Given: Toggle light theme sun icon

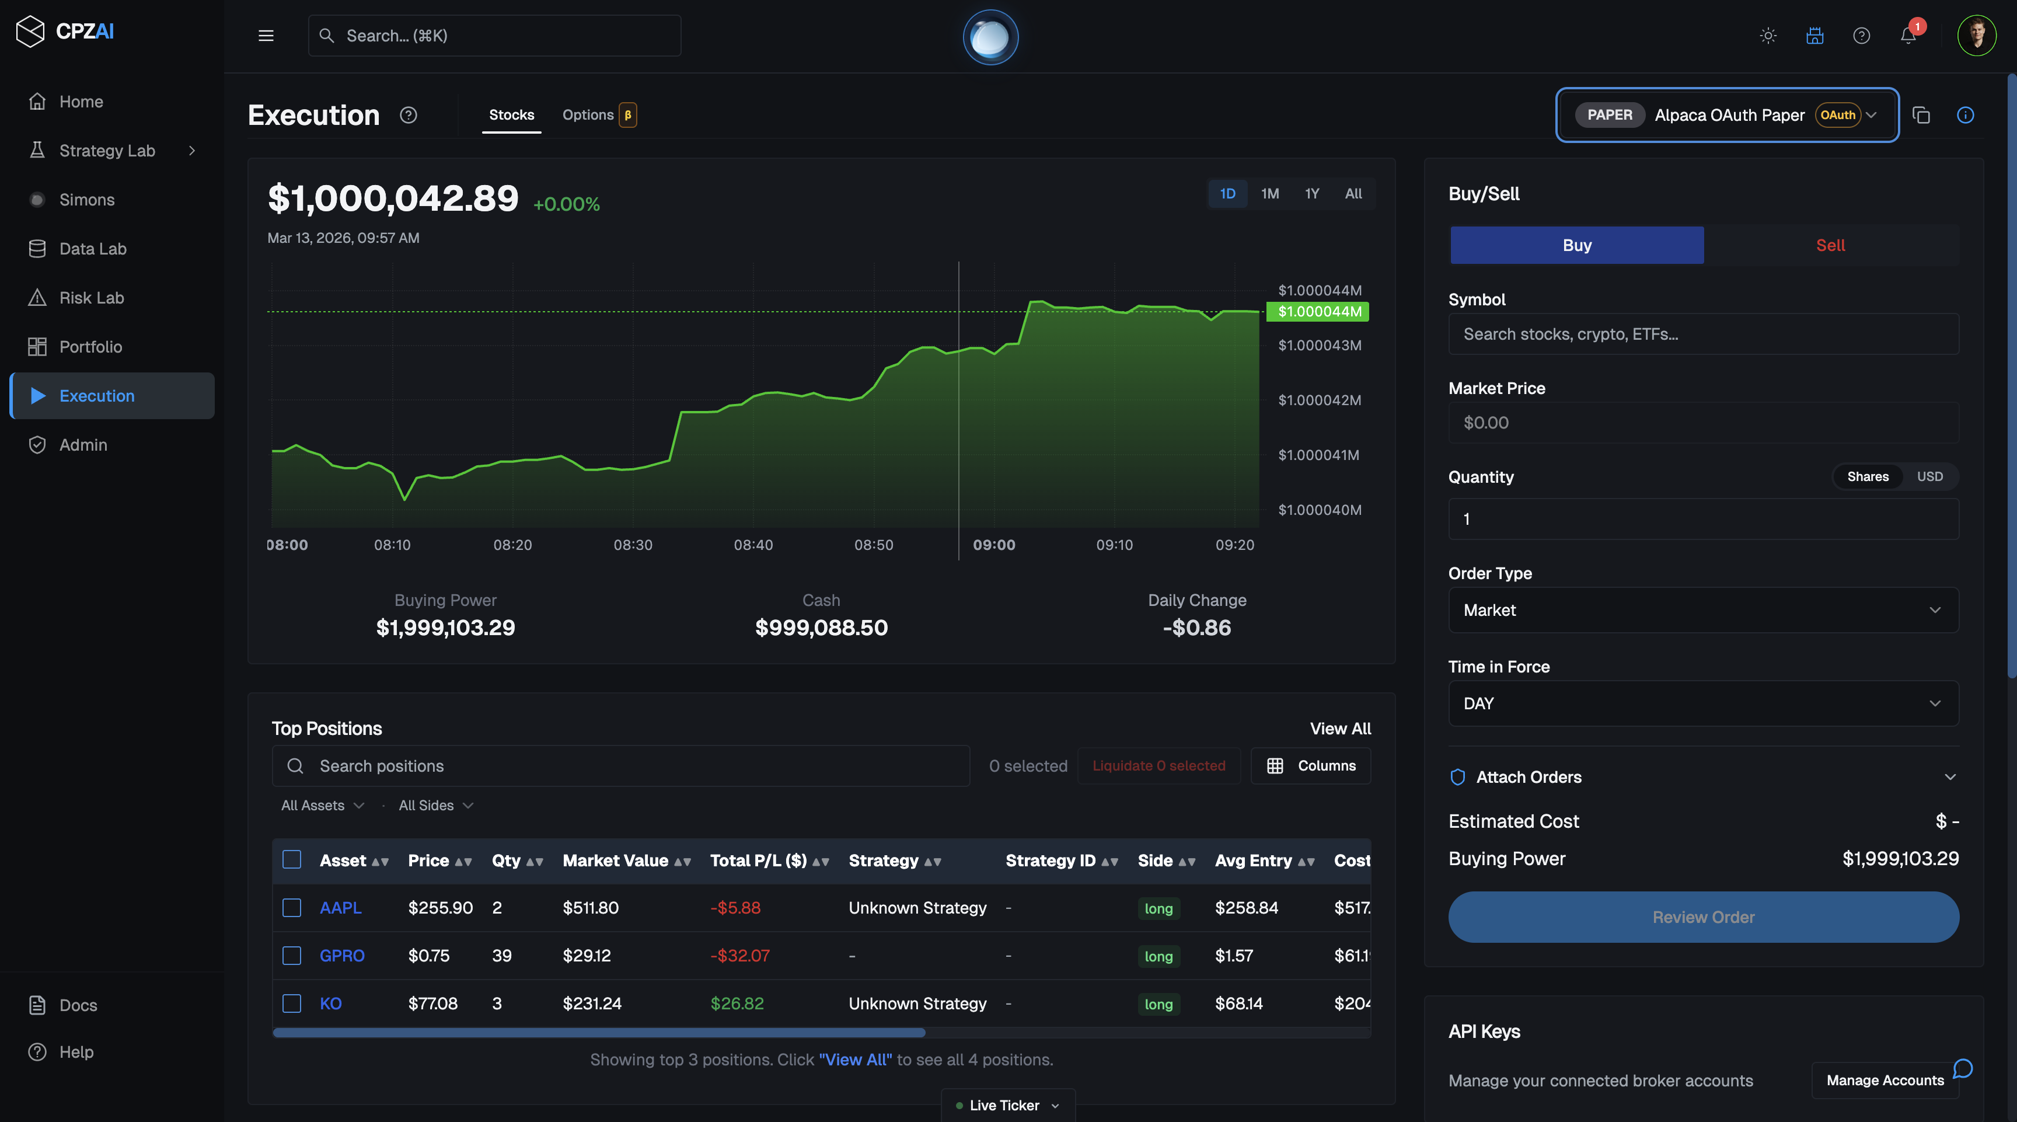Looking at the screenshot, I should pyautogui.click(x=1768, y=36).
